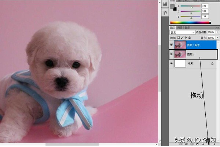Select the 图层 1 副本 layer name
220x147 pixels.
coord(193,45)
